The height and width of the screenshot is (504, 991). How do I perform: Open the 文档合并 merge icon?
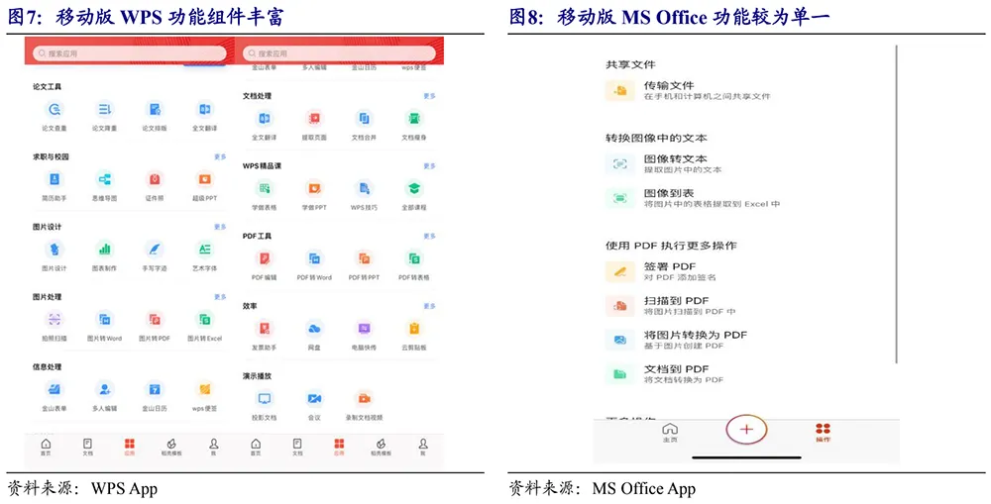click(364, 119)
